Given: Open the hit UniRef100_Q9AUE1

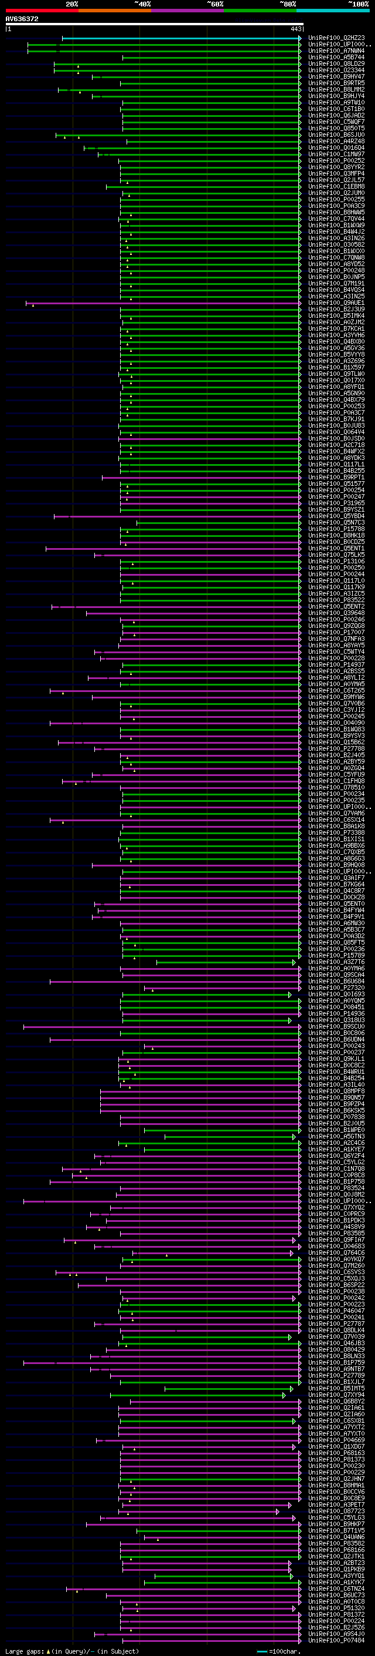Looking at the screenshot, I should click(336, 304).
